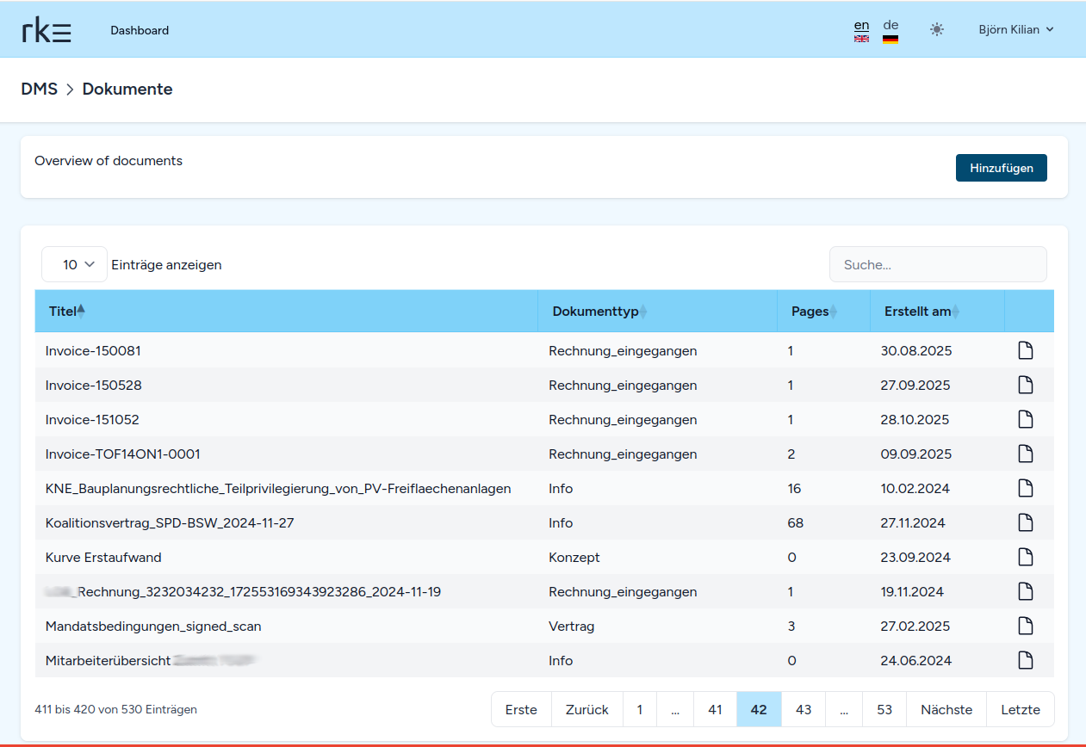Click Nächste pagination button
1086x747 pixels.
(x=946, y=710)
